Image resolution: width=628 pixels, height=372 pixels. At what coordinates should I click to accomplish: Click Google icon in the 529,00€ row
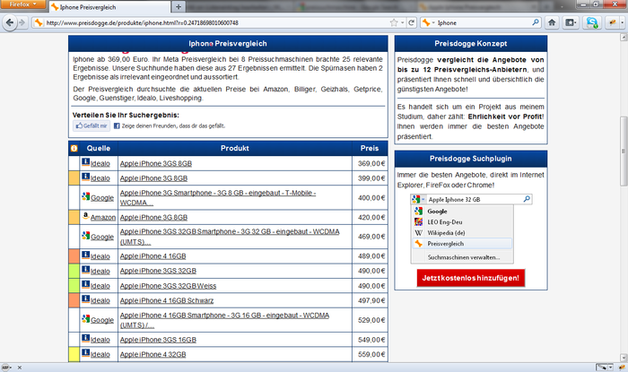point(86,319)
